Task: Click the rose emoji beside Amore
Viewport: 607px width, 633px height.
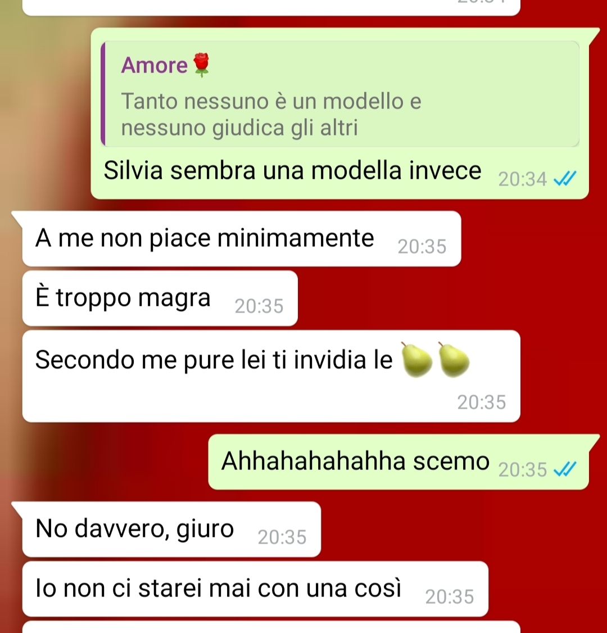Action: pos(201,65)
